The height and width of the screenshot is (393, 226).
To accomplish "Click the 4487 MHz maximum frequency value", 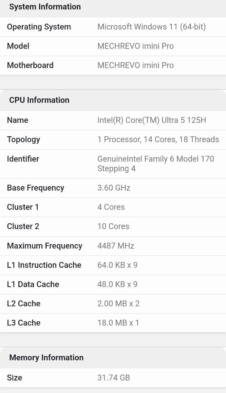I will [116, 246].
